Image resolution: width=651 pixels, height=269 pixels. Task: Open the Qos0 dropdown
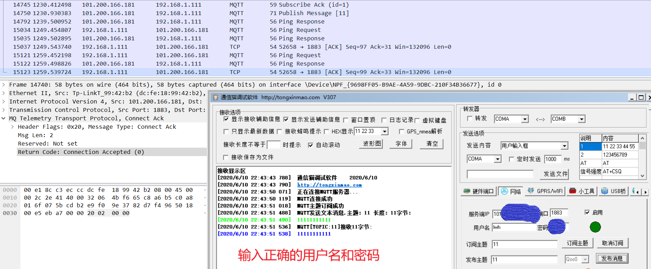point(585,260)
